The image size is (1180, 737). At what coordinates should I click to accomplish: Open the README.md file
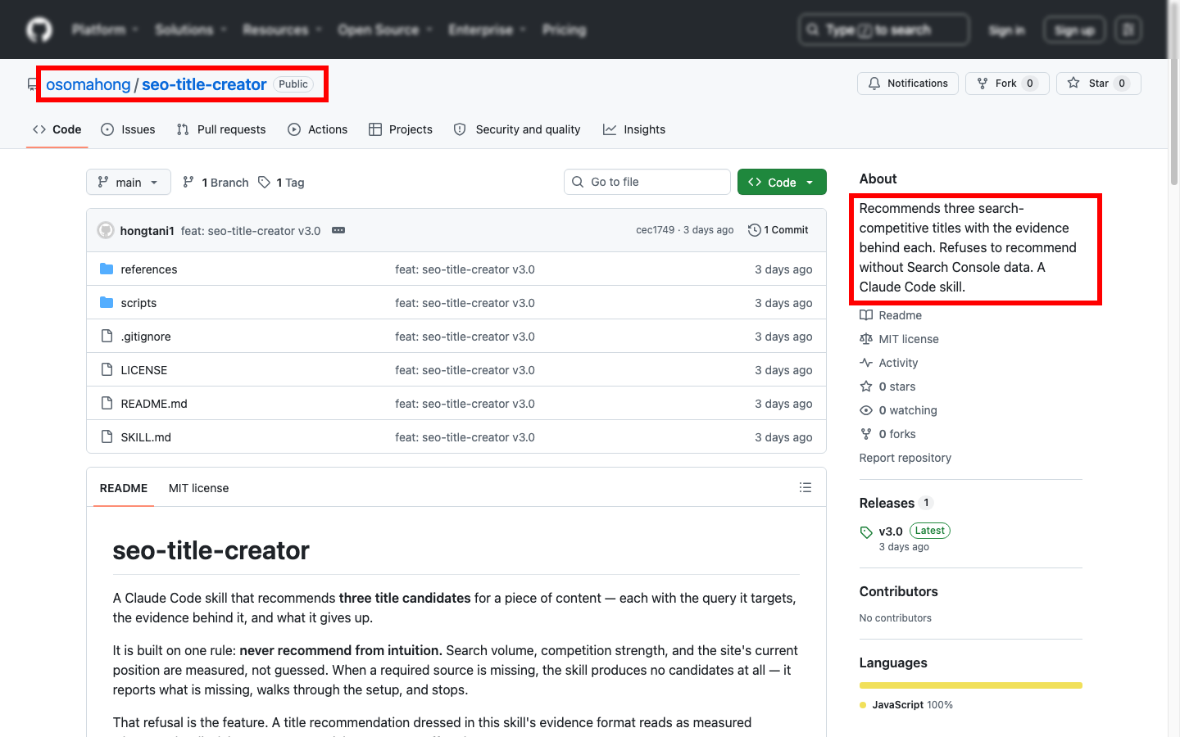tap(154, 404)
